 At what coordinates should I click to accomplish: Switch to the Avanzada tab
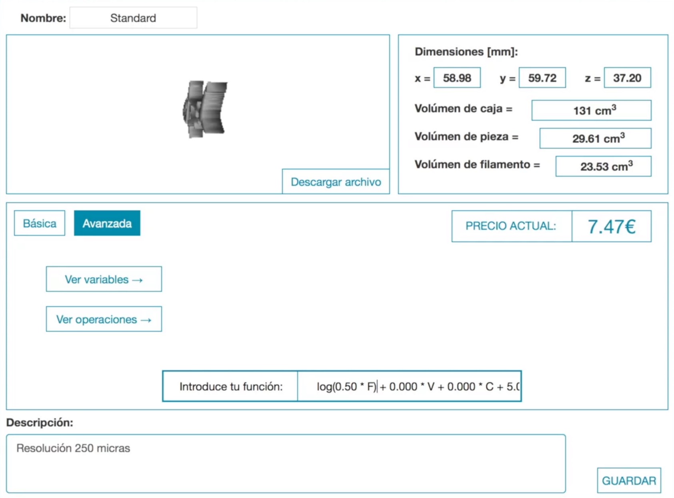pyautogui.click(x=107, y=223)
